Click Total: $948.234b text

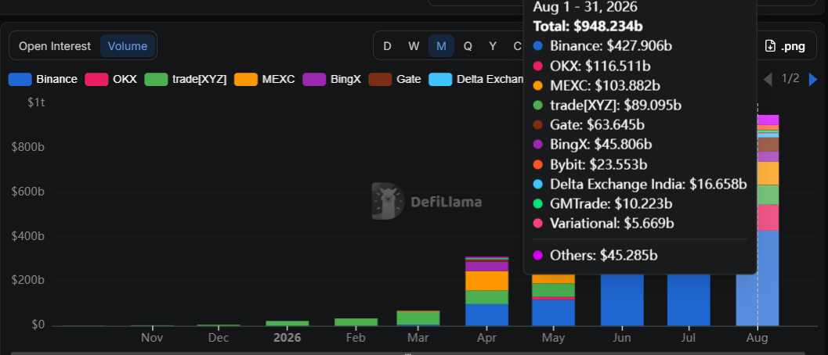(x=588, y=27)
